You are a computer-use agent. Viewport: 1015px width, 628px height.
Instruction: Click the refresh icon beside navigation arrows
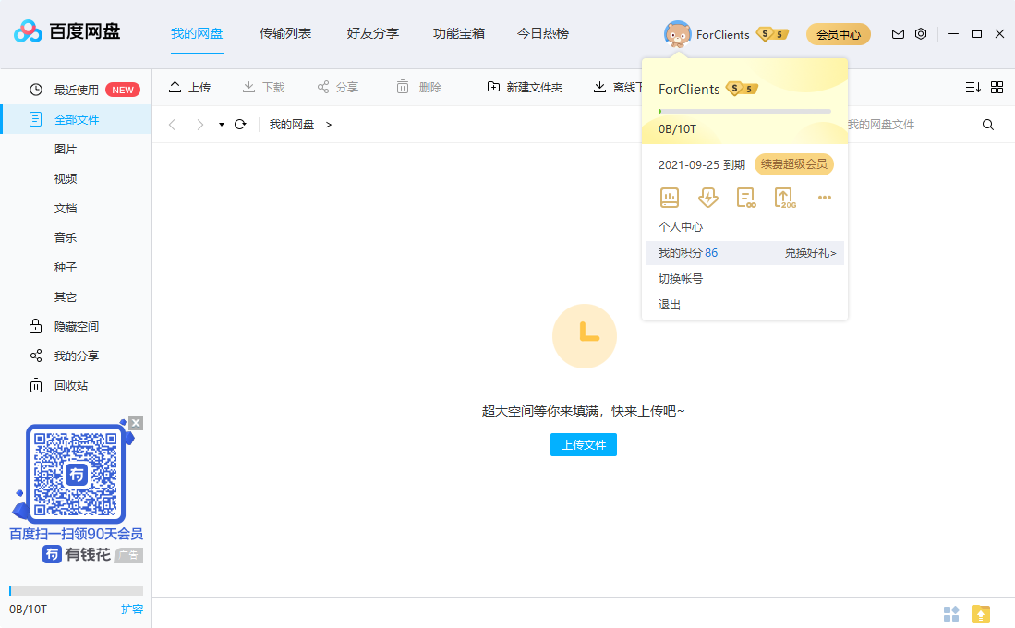240,125
